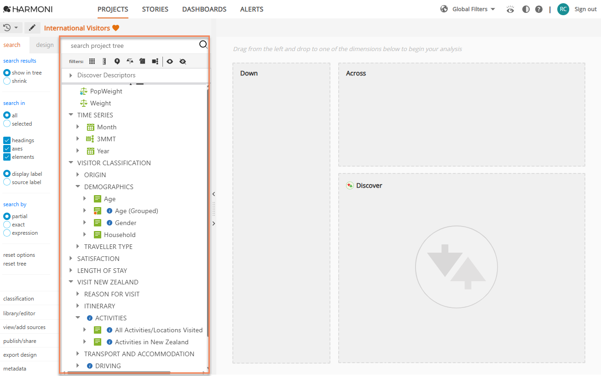Open the 'publish/share' option in the sidebar
The height and width of the screenshot is (376, 601).
click(20, 341)
